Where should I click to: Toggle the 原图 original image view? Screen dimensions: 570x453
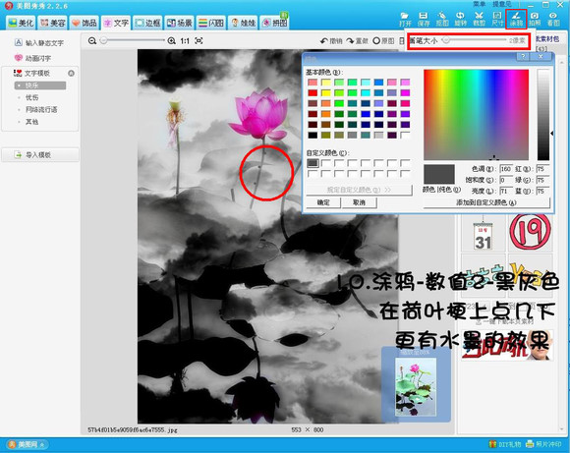pos(383,41)
